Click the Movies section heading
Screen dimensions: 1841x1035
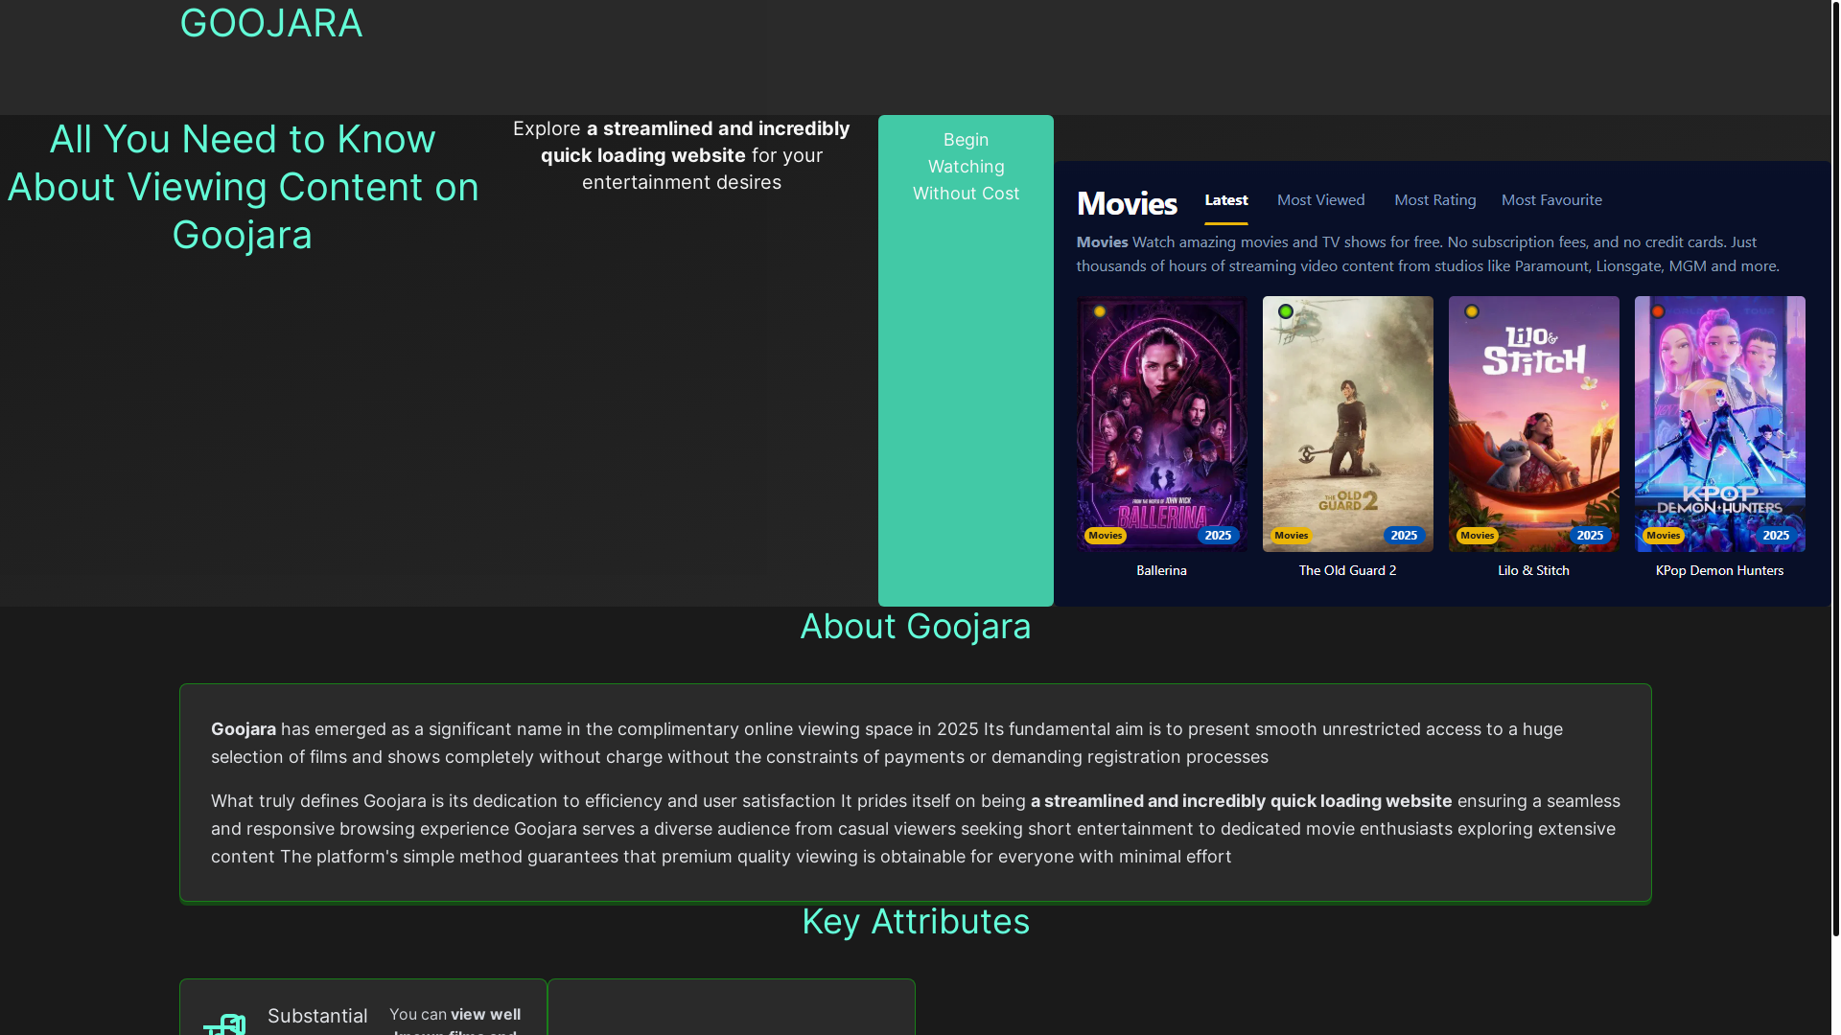(1127, 203)
